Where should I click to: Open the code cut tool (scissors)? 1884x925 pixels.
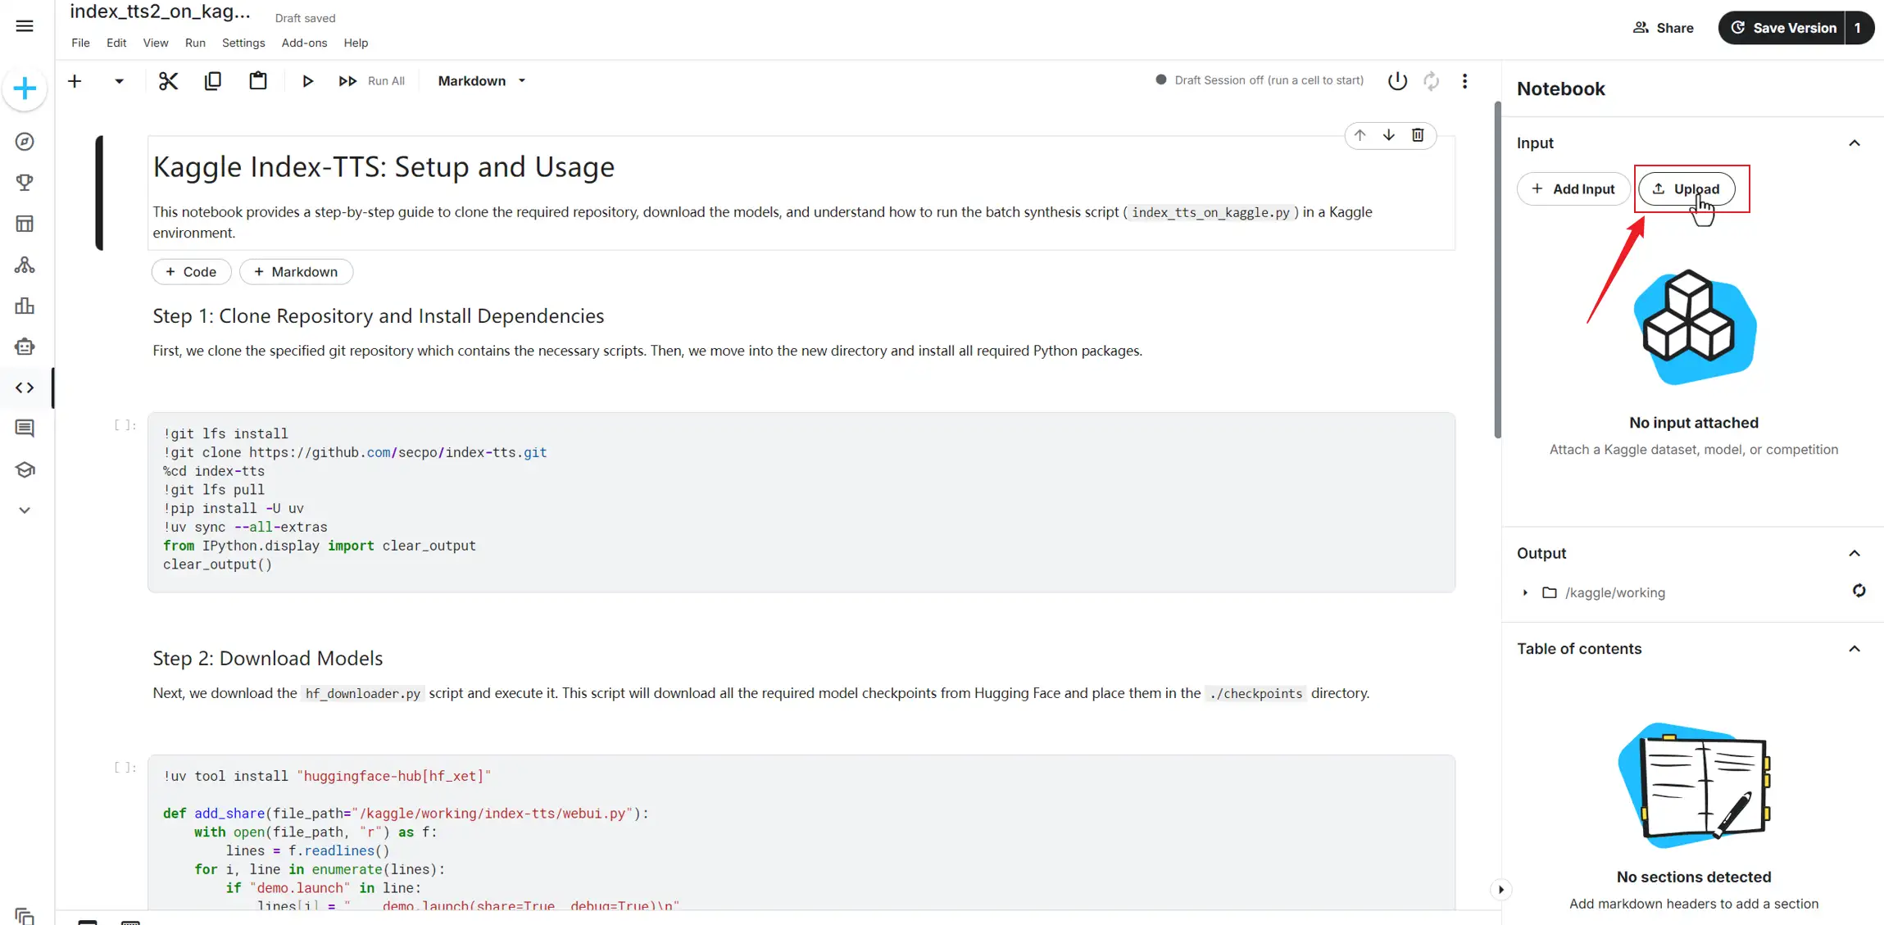pos(168,80)
